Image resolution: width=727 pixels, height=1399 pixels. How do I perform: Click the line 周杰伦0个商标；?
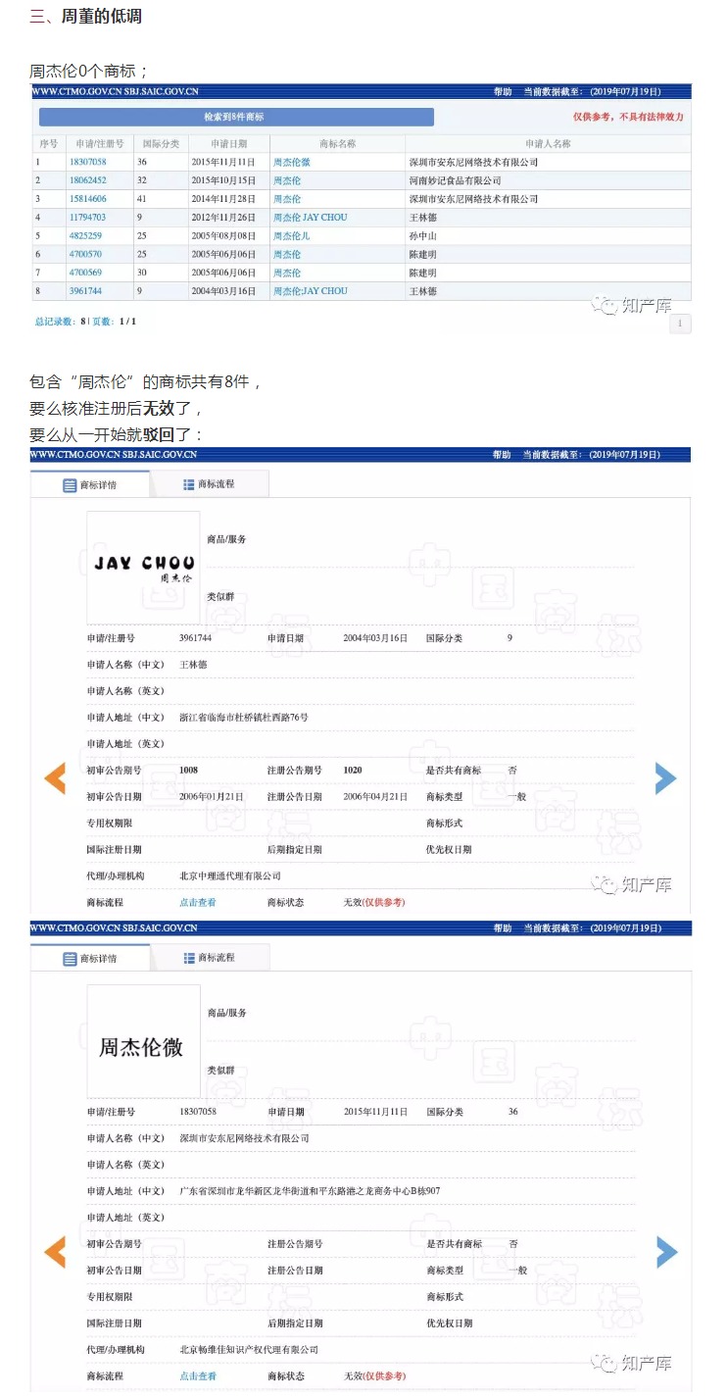pos(89,72)
